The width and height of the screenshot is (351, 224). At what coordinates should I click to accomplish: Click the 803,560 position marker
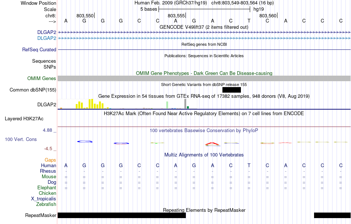[268, 15]
